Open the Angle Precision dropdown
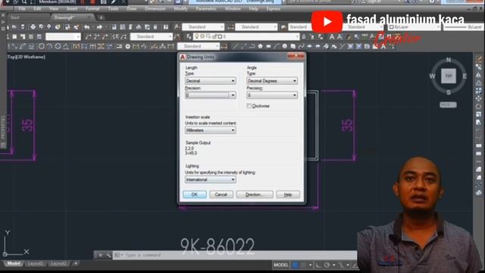Image resolution: width=485 pixels, height=273 pixels. click(x=272, y=95)
